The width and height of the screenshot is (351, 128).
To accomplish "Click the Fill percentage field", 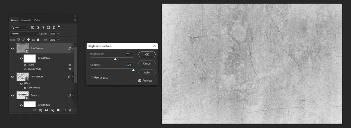I will coord(52,39).
